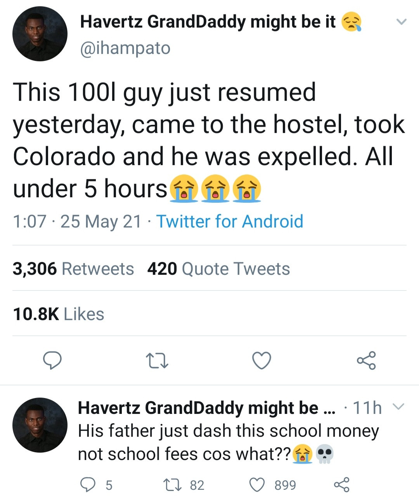Show the 10.8K Likes list
Viewport: 419px width, 503px height.
[x=58, y=314]
